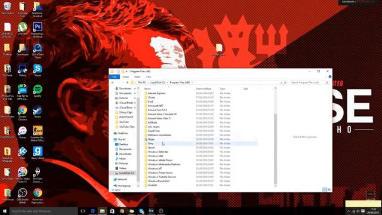The width and height of the screenshot is (382, 215).
Task: Expand the chevron after Program Files (x86) in the address bar
Action: point(192,82)
